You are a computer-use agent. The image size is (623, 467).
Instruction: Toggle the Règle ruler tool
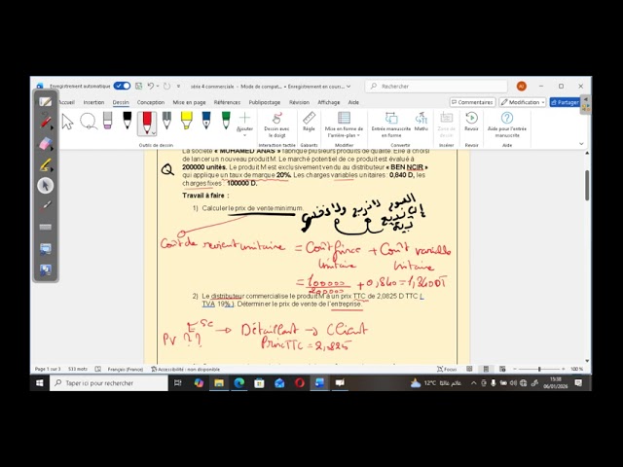point(309,122)
